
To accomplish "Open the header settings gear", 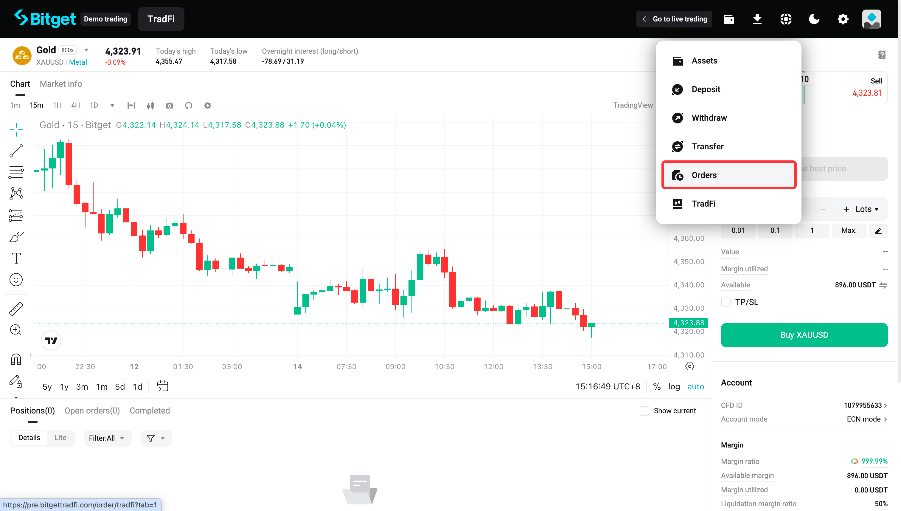I will 843,19.
